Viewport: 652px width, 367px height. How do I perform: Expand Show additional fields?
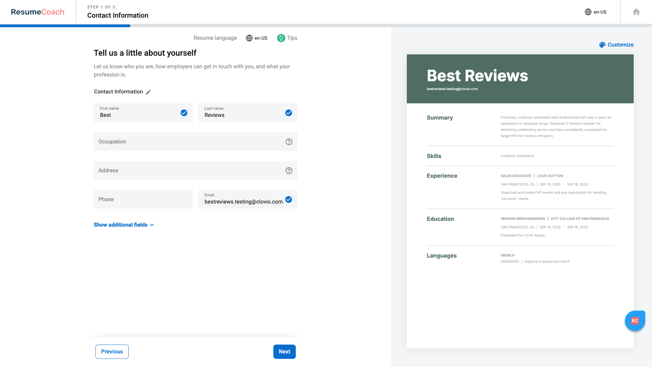[x=121, y=225]
